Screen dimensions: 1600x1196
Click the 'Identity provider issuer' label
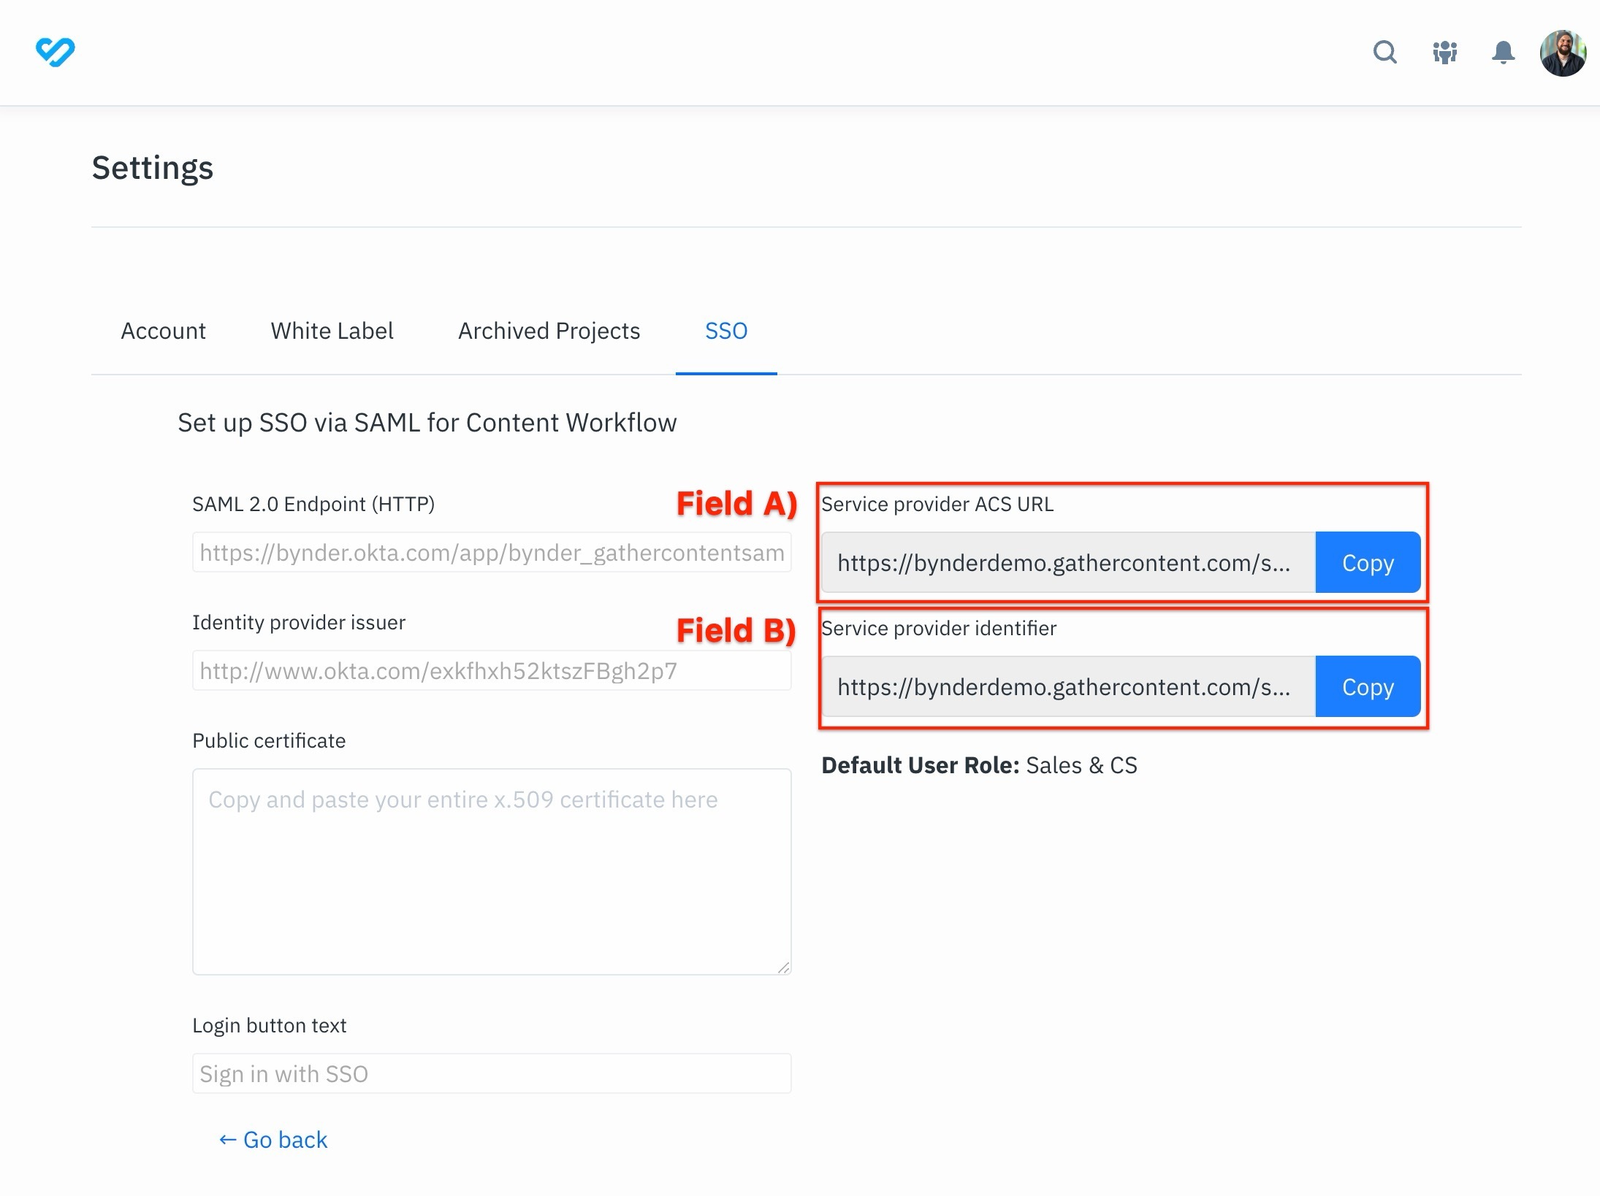[299, 622]
